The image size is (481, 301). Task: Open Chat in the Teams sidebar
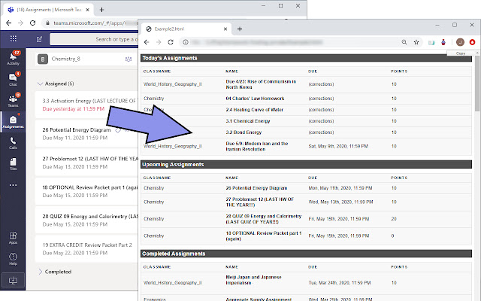(13, 78)
